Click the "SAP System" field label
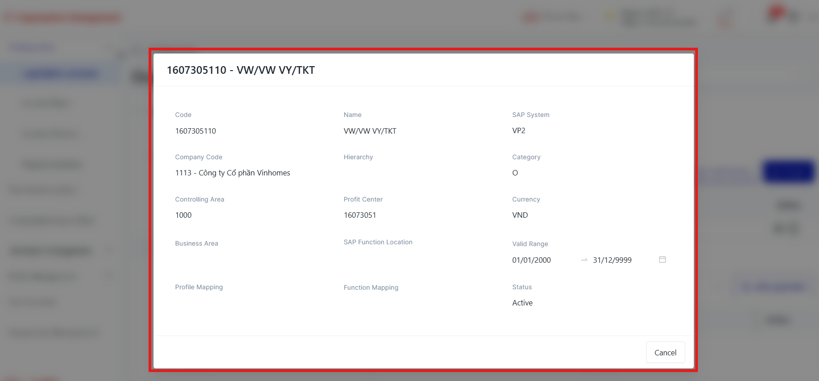 [x=531, y=115]
